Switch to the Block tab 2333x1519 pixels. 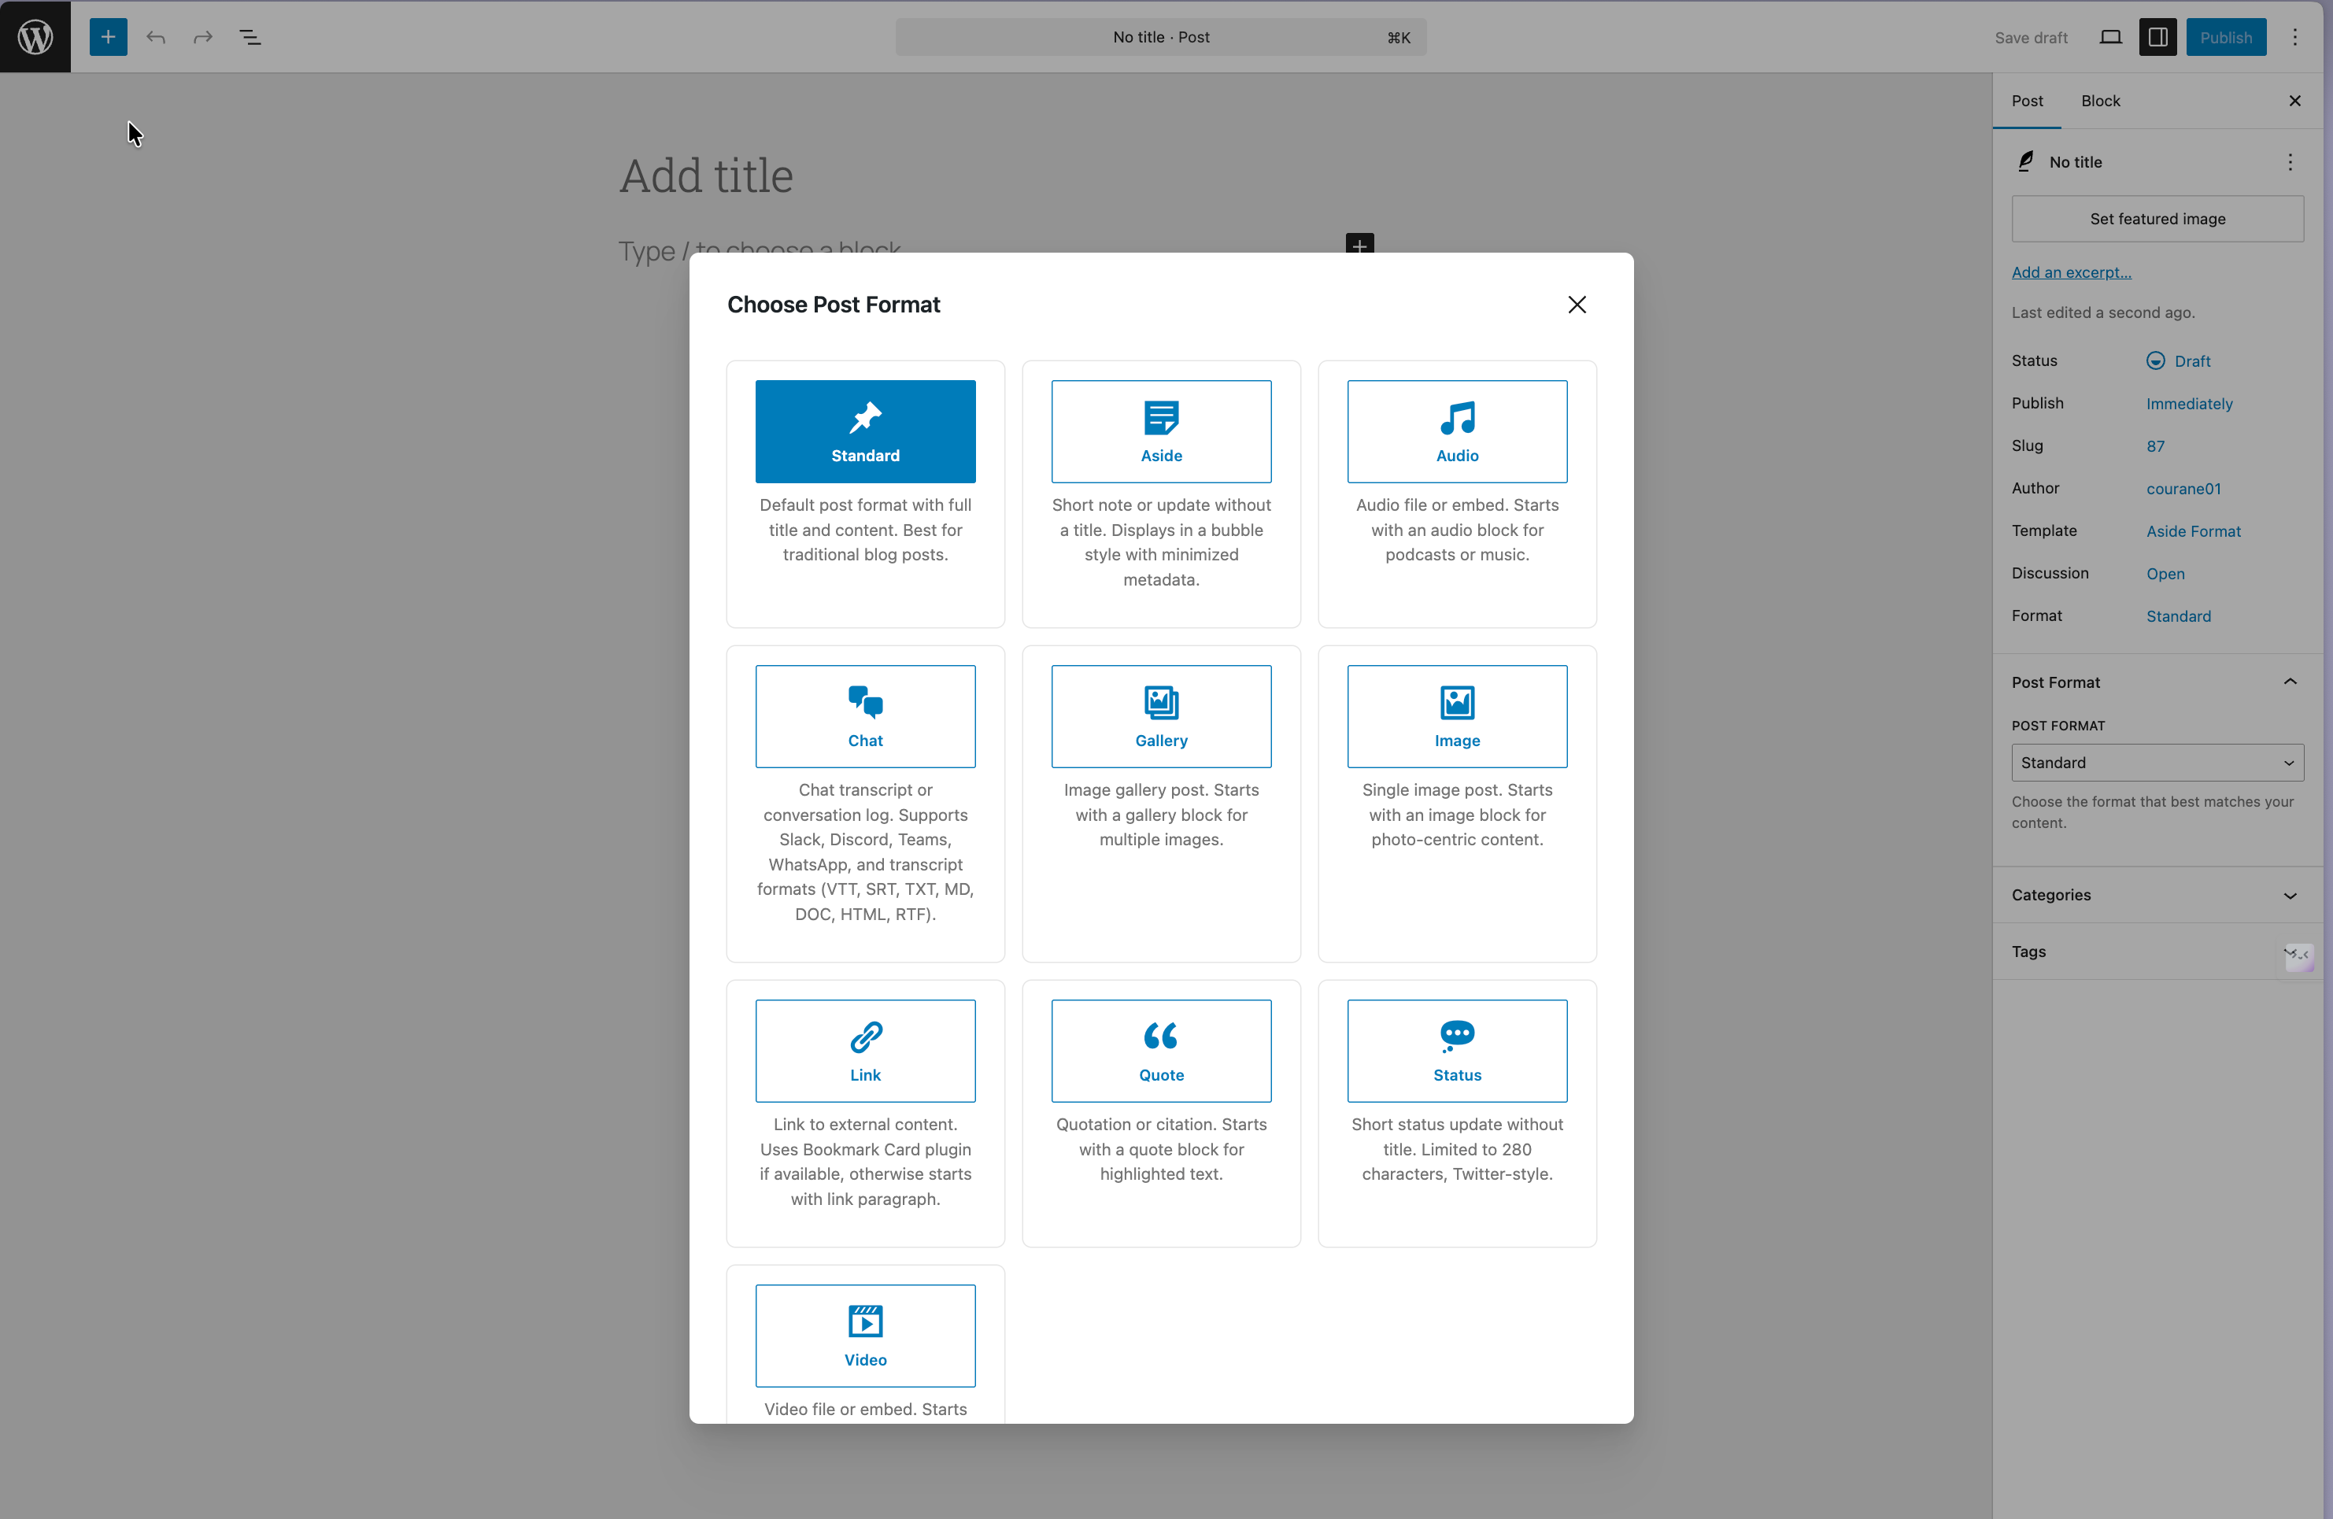click(x=2100, y=101)
